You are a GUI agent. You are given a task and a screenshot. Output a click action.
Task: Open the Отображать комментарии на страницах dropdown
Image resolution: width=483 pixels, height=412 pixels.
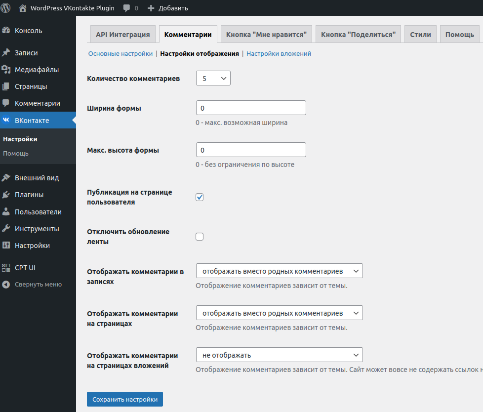click(x=280, y=313)
